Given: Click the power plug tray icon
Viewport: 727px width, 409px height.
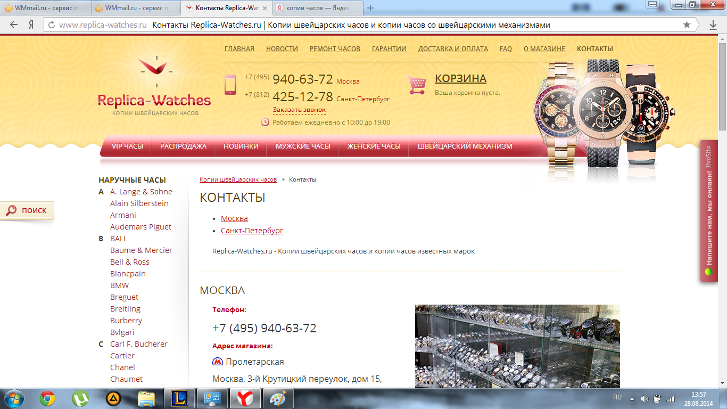Looking at the screenshot, I should [x=658, y=398].
